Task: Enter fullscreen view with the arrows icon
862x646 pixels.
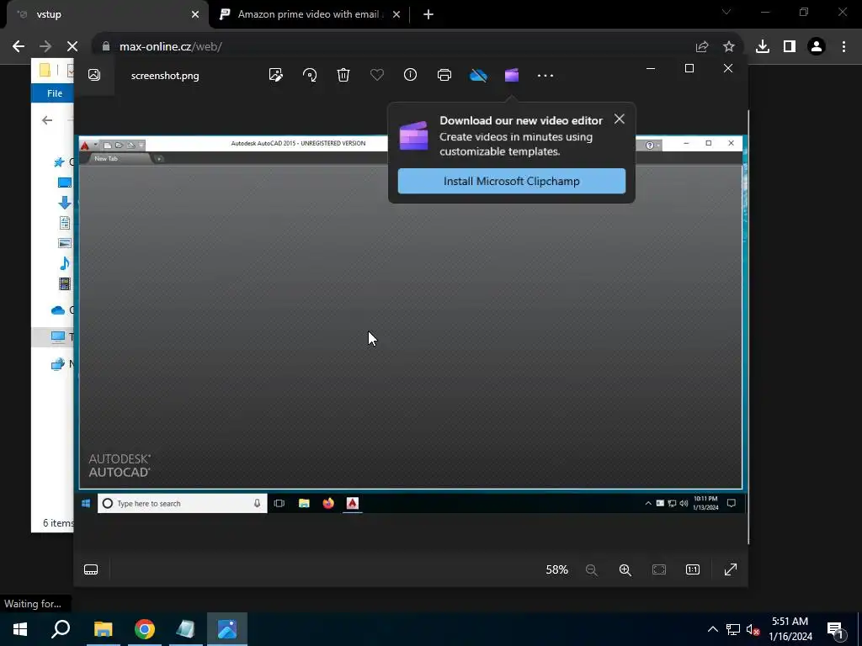Action: [x=731, y=569]
